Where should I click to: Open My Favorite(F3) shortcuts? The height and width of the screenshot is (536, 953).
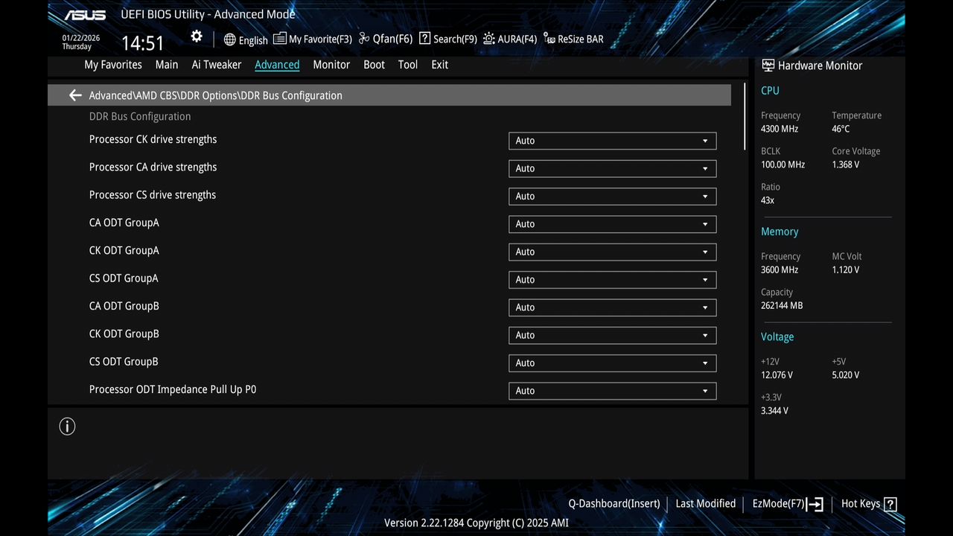point(312,39)
